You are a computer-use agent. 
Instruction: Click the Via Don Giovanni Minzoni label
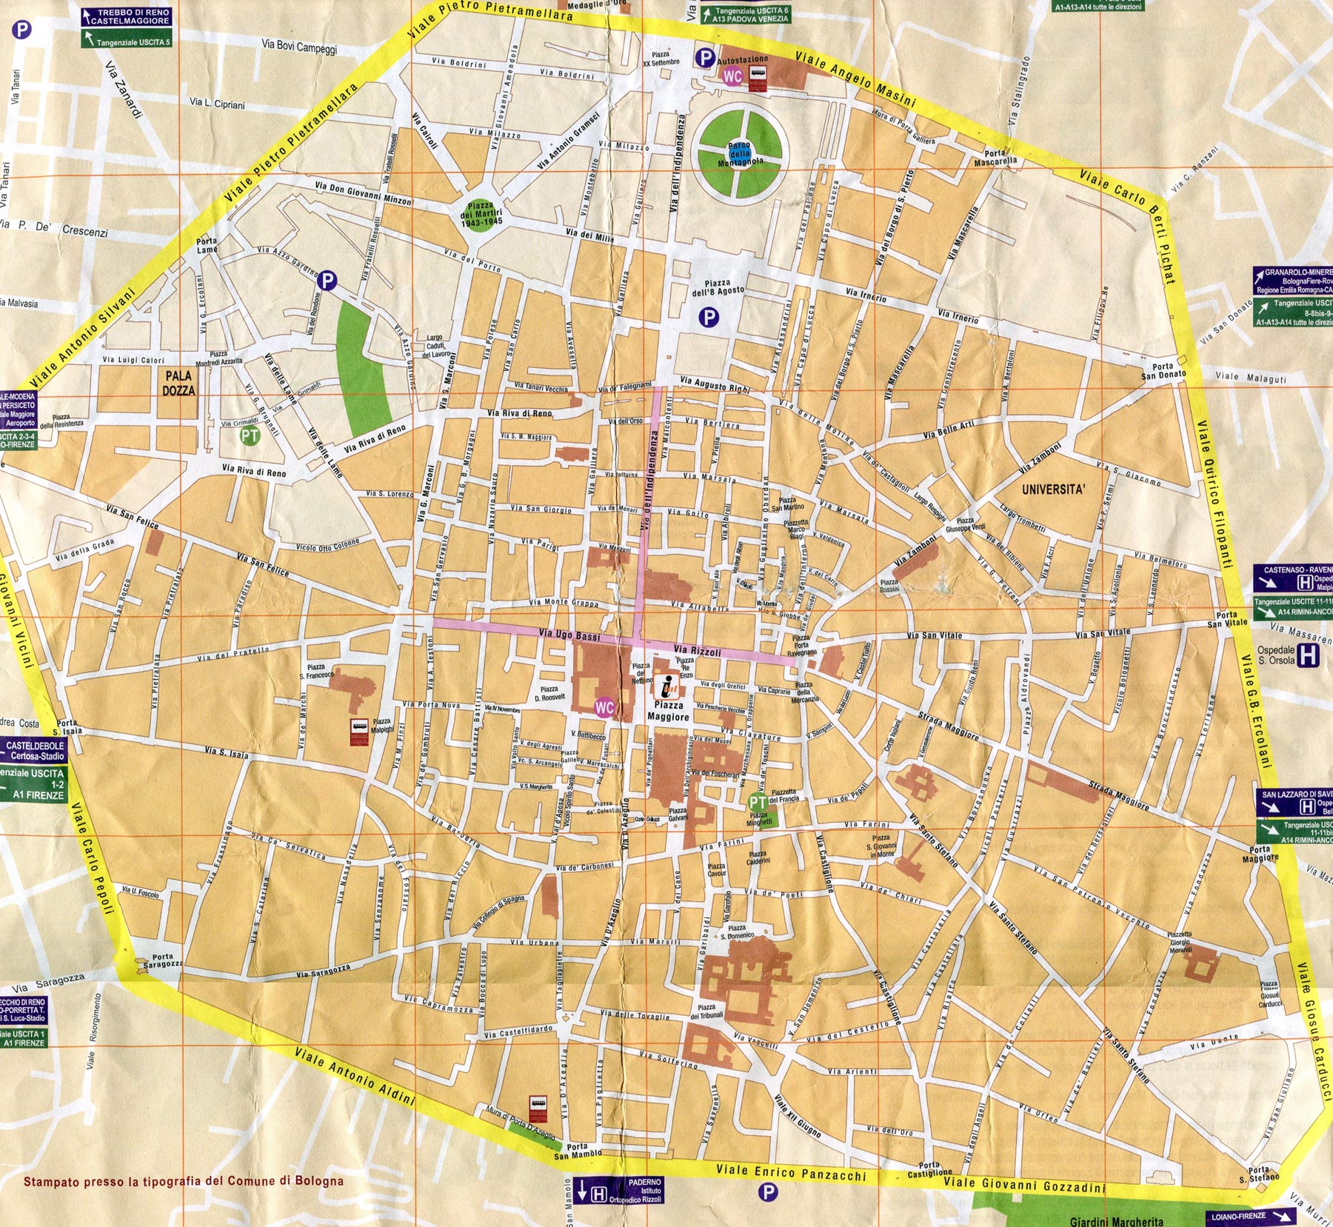363,193
